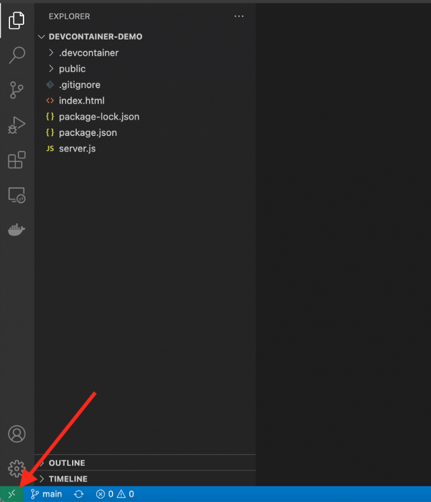Open the Explorer view icon
The width and height of the screenshot is (431, 502).
click(x=17, y=20)
